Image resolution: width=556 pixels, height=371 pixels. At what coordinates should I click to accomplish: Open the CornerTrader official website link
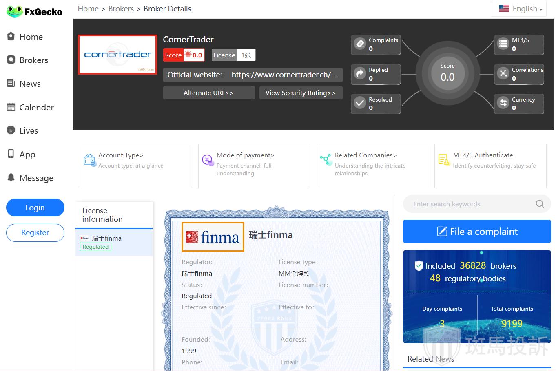point(284,75)
